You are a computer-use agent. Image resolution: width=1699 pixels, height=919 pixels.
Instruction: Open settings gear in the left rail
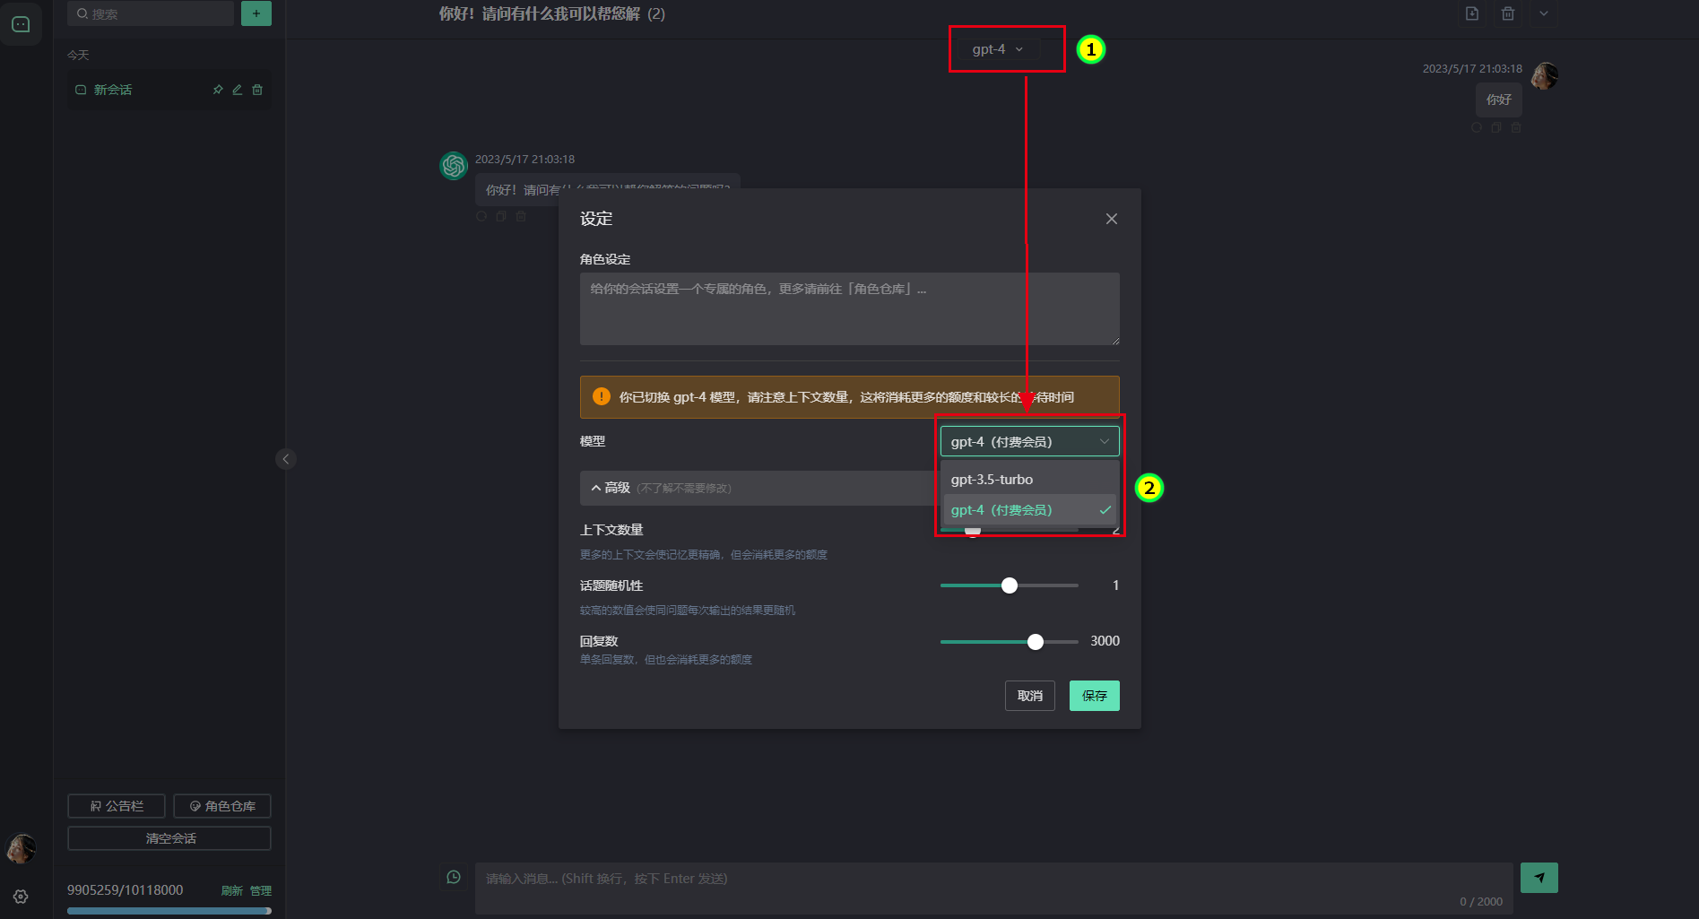point(21,897)
